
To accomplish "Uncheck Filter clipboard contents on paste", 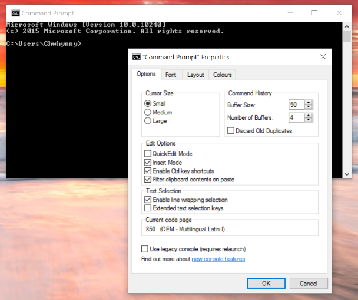I will (x=148, y=180).
